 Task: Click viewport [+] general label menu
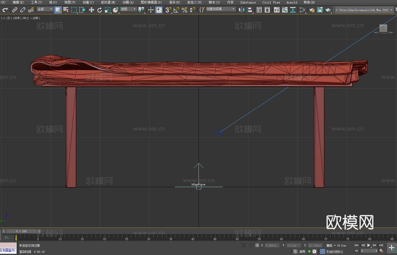tap(3, 18)
